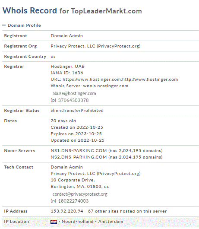Click Created on 2022-10-25
199x229 pixels.
click(x=77, y=127)
